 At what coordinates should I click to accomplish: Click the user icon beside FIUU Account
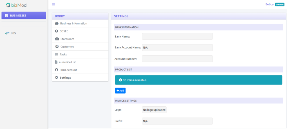click(57, 70)
